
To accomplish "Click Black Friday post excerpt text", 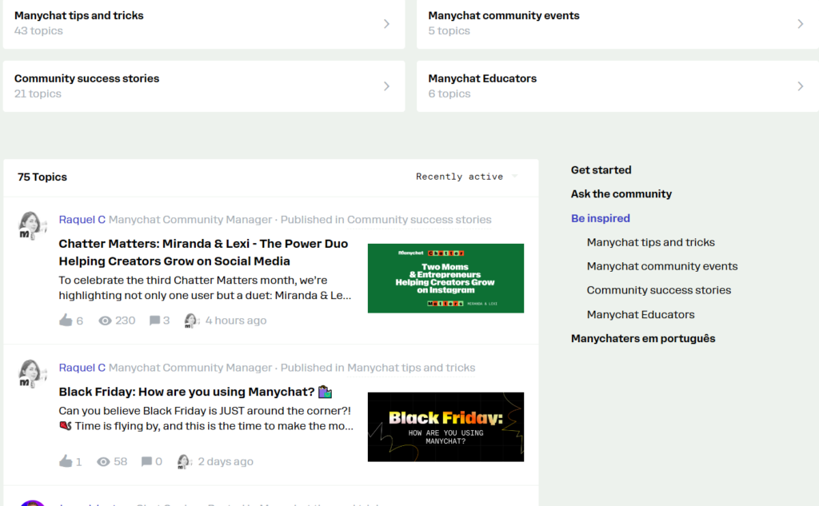I will click(206, 418).
